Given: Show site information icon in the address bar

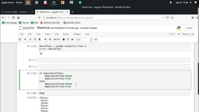Looking at the screenshot, I should click(x=44, y=18).
